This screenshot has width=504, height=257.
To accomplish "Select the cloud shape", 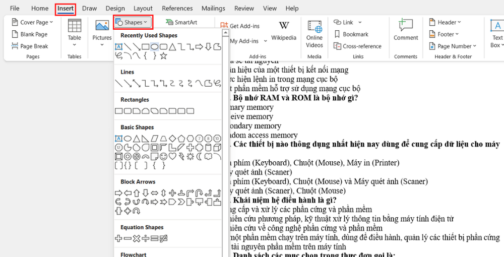I will 209,156.
